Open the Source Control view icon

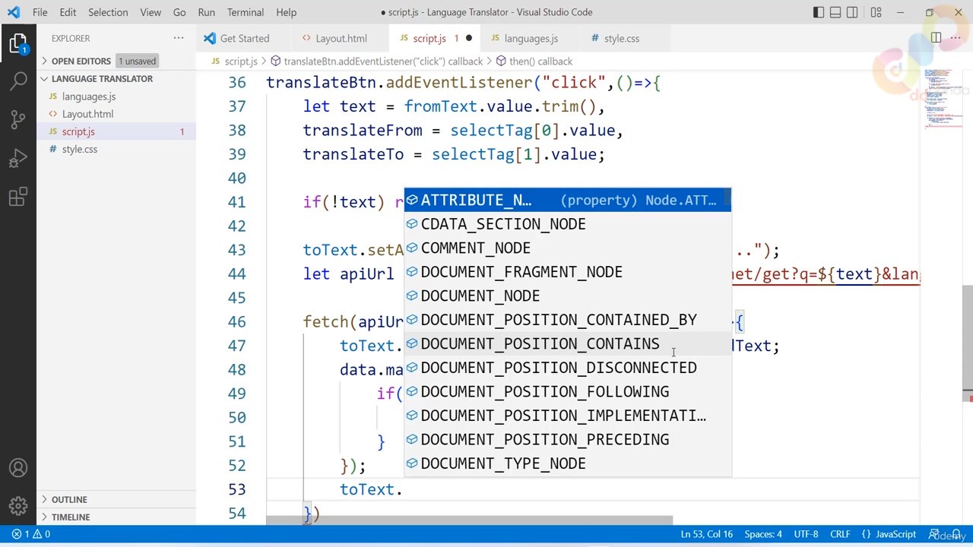(x=18, y=119)
